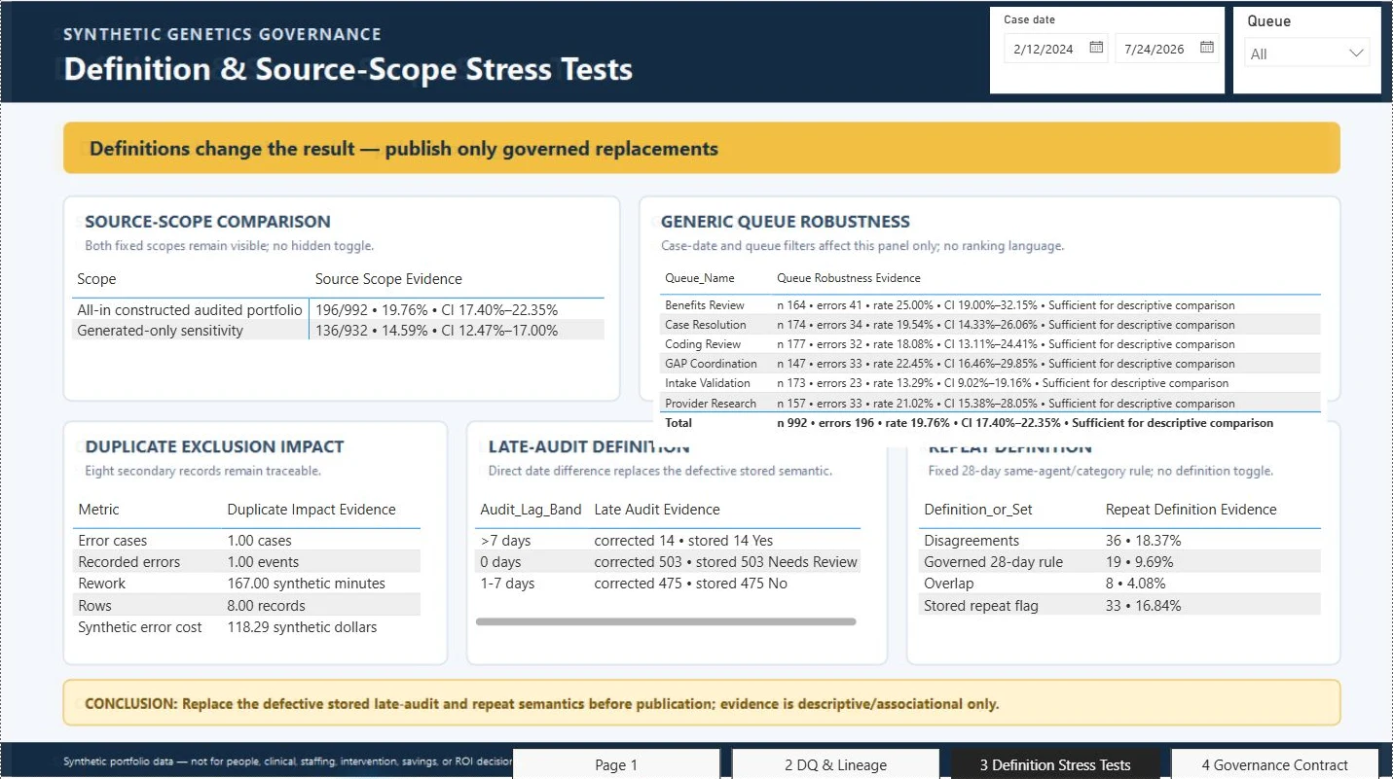This screenshot has height=779, width=1393.
Task: Click the Duplicate Impact Evidence column header
Action: [x=312, y=510]
